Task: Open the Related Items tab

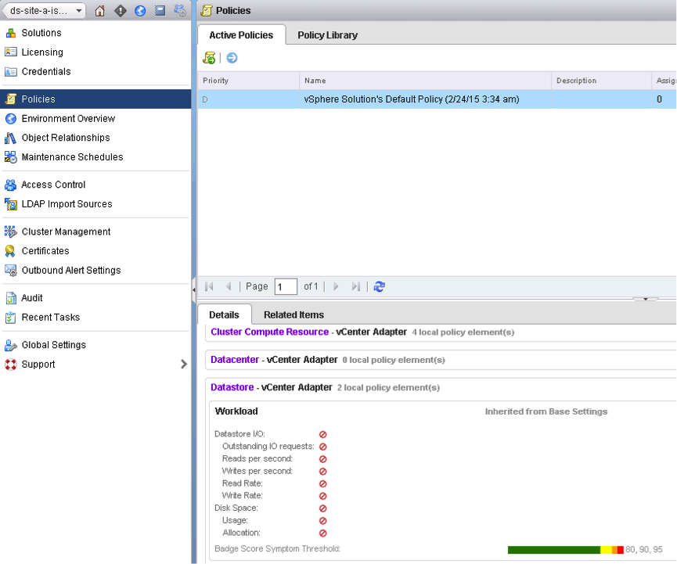Action: pyautogui.click(x=293, y=314)
